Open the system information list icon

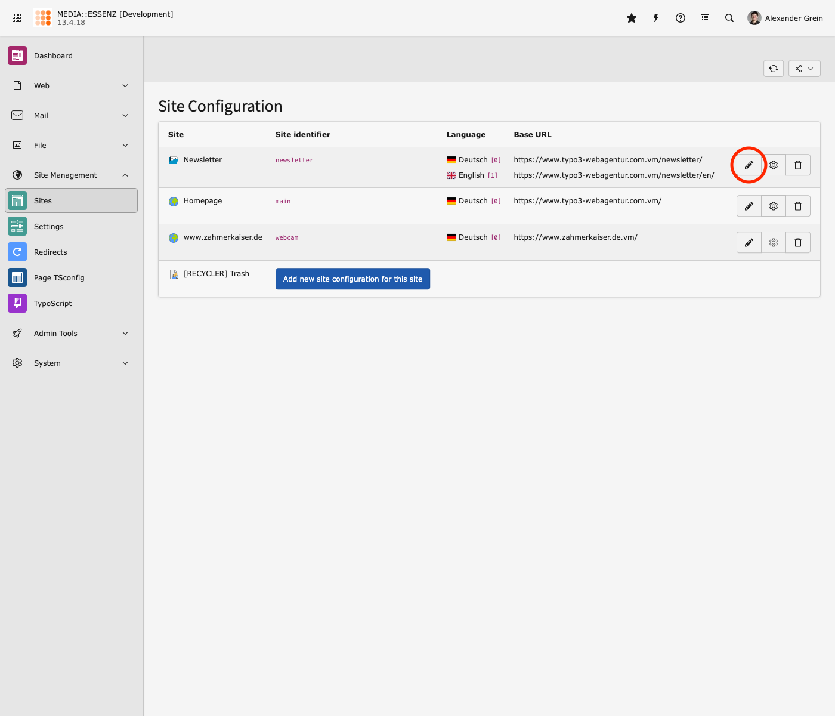[705, 18]
